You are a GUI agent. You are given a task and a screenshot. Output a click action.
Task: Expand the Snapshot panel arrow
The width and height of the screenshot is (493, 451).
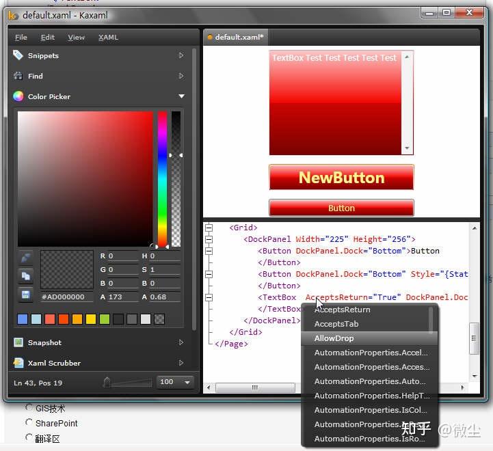[181, 342]
